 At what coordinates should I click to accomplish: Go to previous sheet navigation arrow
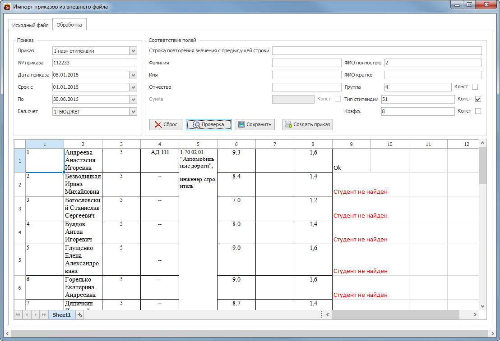tap(27, 314)
